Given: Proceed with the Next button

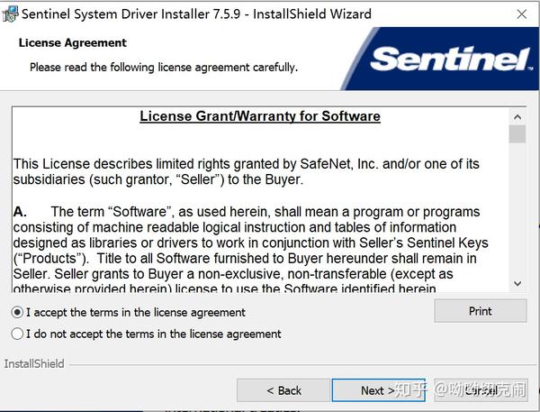Looking at the screenshot, I should pos(378,390).
